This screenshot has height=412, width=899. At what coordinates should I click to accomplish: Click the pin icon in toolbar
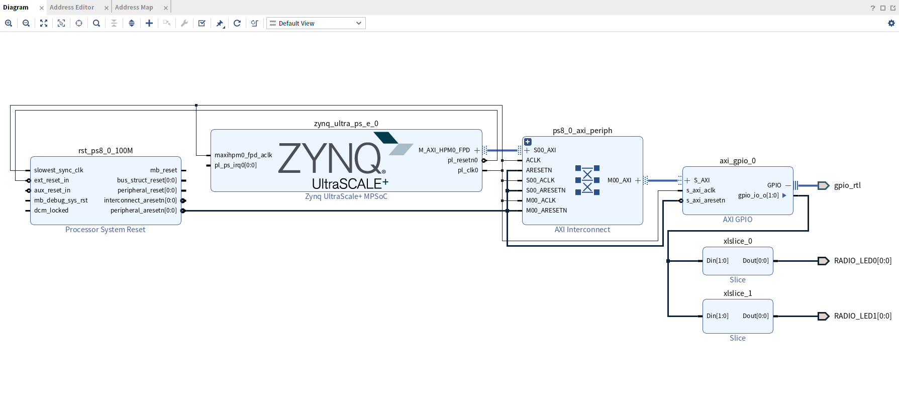(220, 23)
